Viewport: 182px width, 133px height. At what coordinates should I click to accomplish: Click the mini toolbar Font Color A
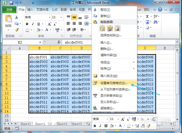tap(120, 126)
